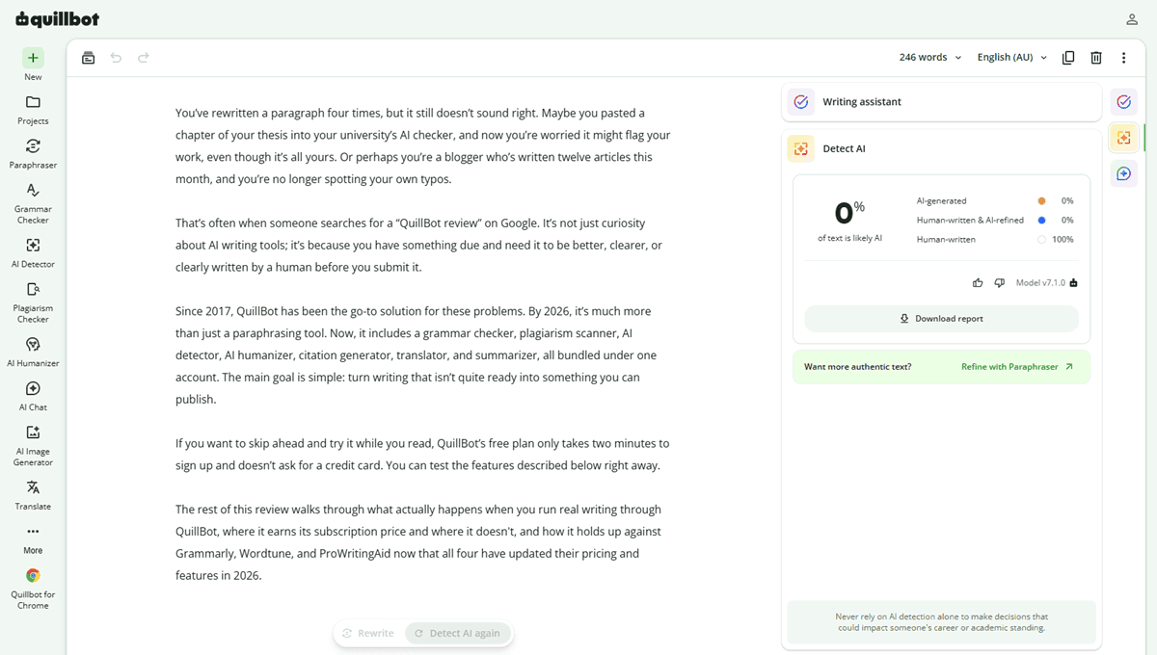
Task: Collapse the Detect AI panel header
Action: [941, 148]
